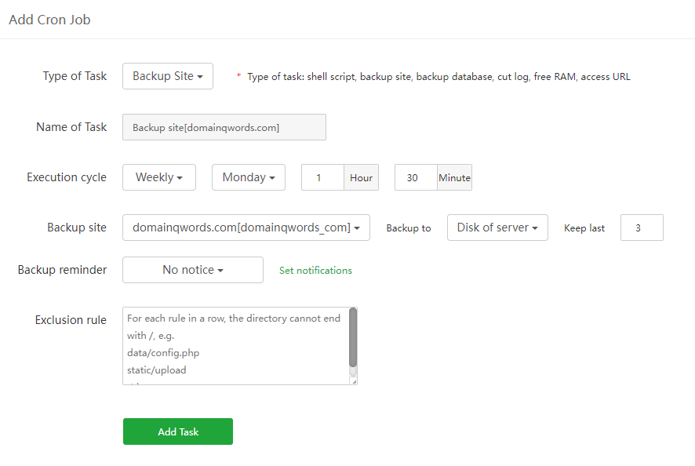Image resolution: width=695 pixels, height=466 pixels.
Task: Open the No notice reminder dropdown
Action: click(193, 270)
